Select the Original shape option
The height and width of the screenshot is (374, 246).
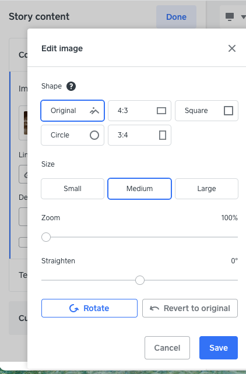tap(72, 111)
